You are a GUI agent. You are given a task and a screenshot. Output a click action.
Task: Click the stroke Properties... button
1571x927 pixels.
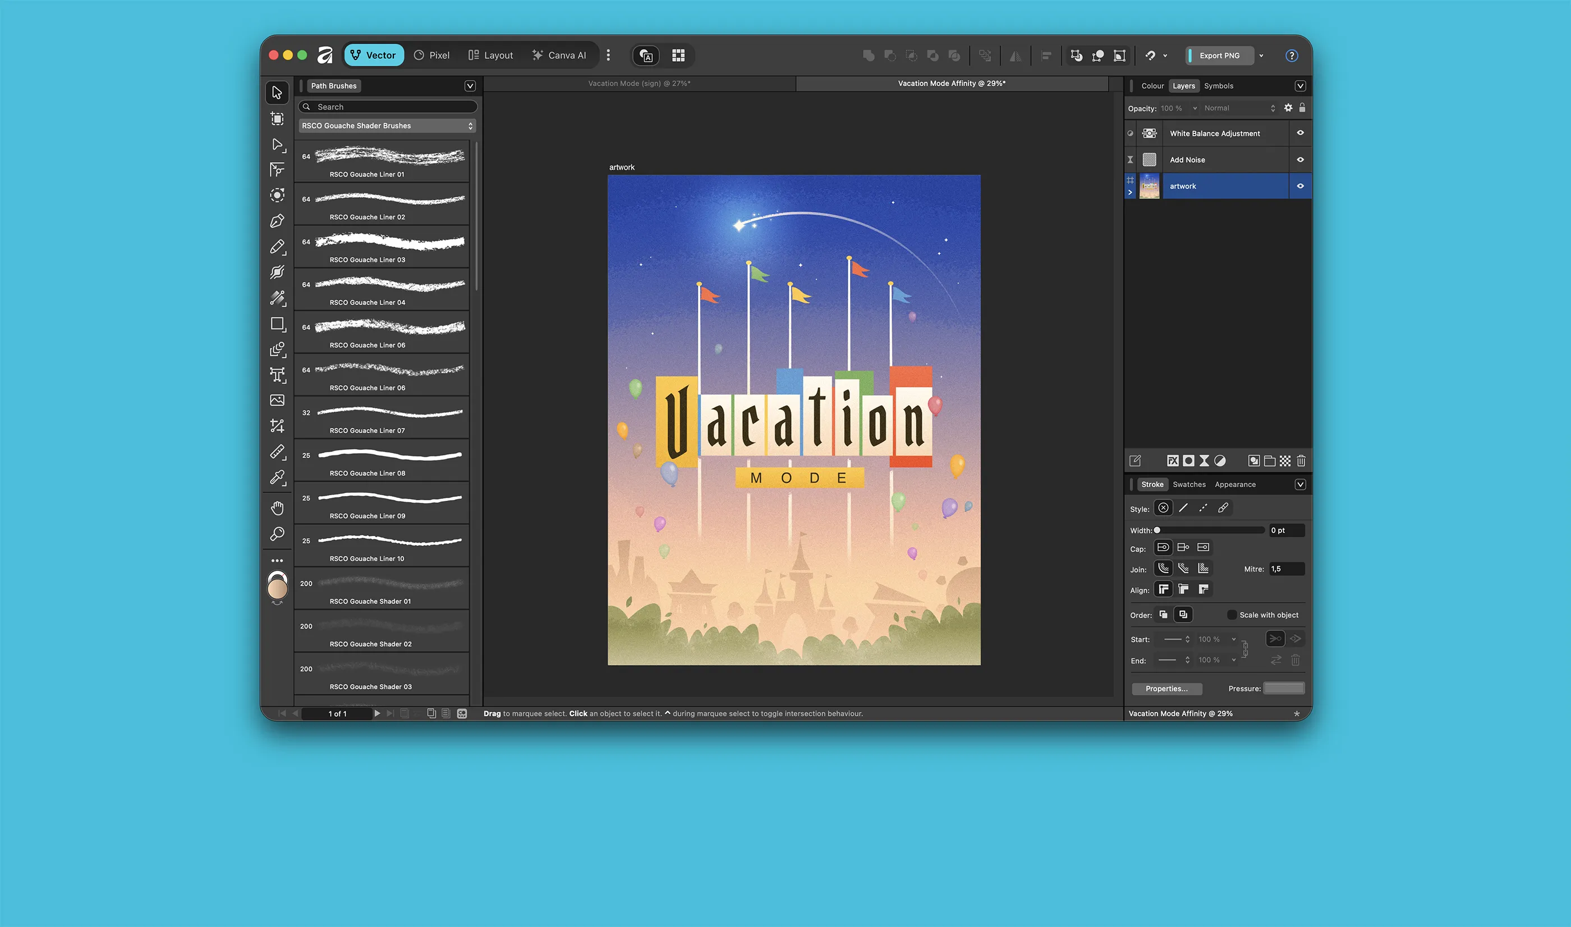[1166, 688]
